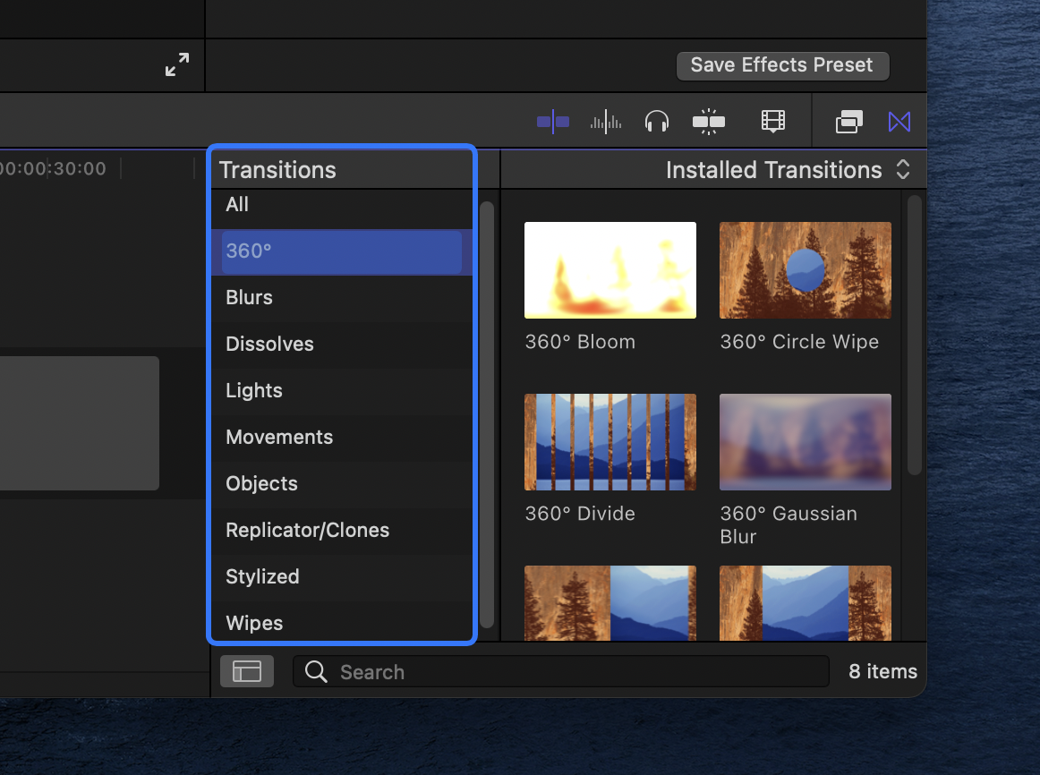This screenshot has width=1040, height=775.
Task: Show the Effects browser icon
Action: [849, 122]
